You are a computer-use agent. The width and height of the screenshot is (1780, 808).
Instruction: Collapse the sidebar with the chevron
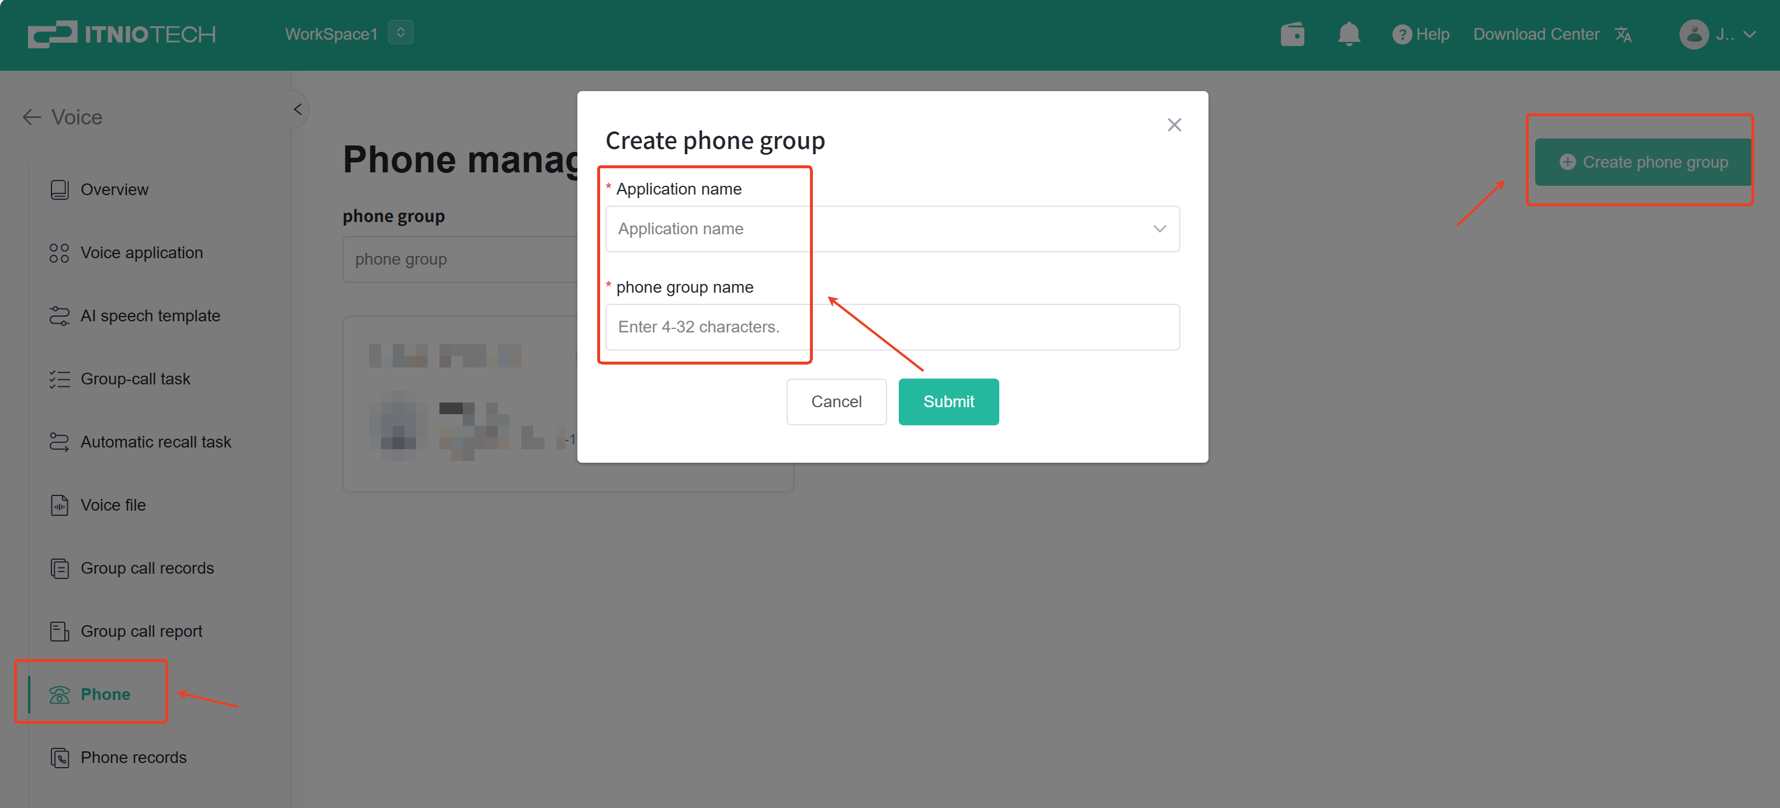pos(298,109)
